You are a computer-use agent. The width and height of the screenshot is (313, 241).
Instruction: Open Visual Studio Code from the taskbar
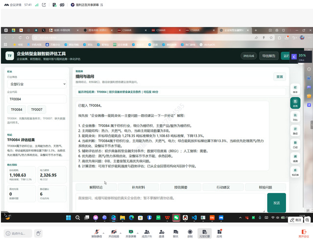[x=194, y=217]
